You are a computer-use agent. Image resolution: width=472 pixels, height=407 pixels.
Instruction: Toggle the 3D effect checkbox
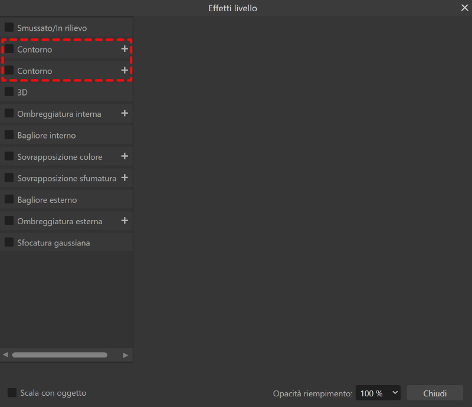coord(9,92)
